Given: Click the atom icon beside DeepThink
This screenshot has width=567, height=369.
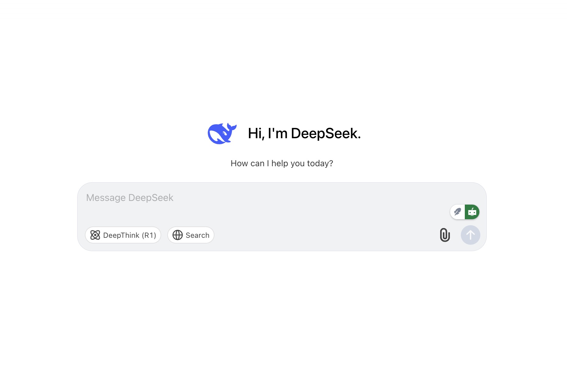Looking at the screenshot, I should (95, 235).
